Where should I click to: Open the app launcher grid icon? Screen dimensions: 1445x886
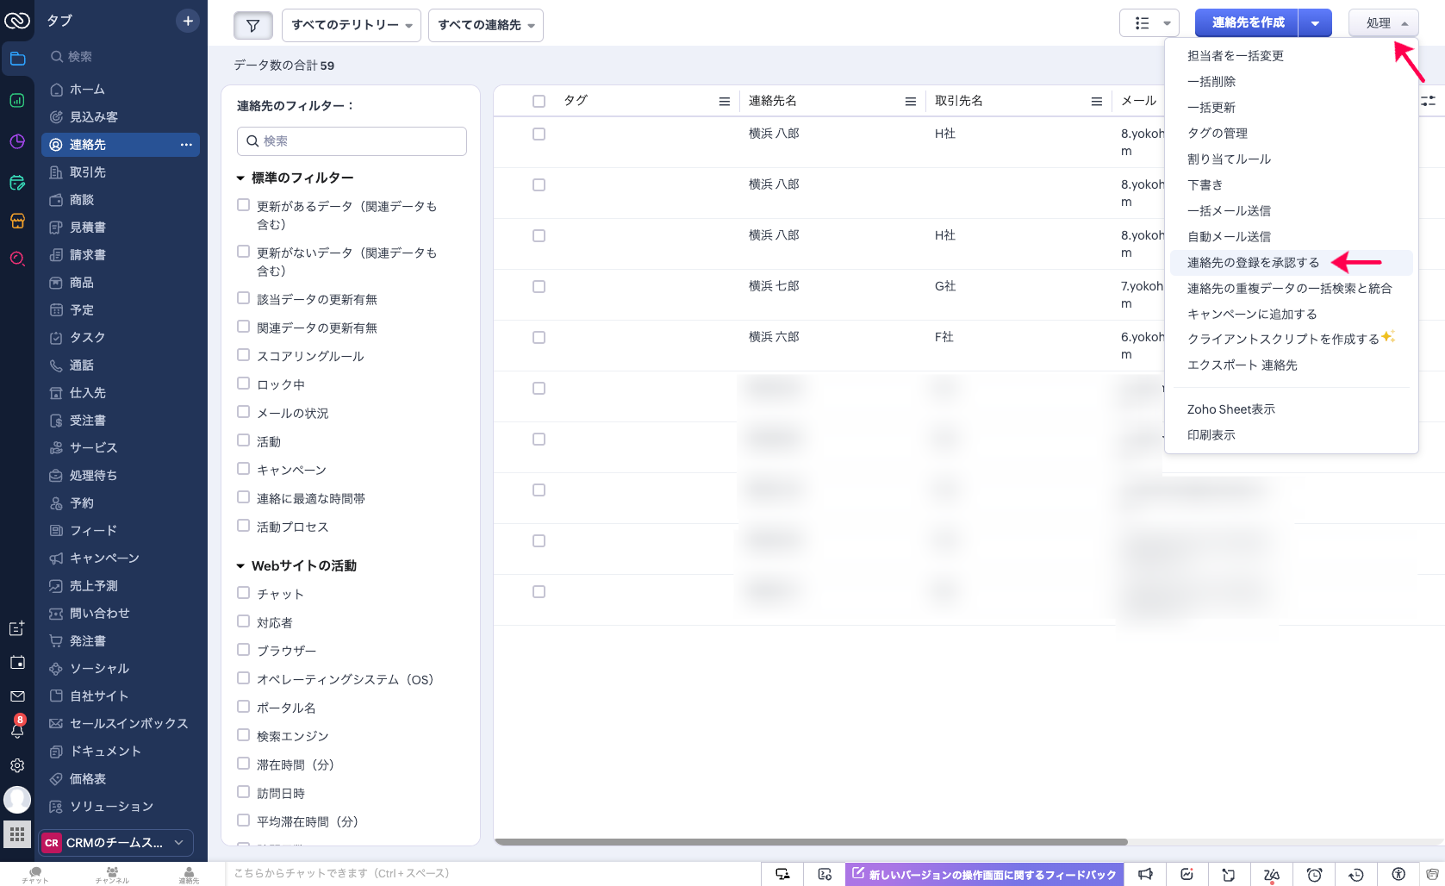[x=17, y=834]
